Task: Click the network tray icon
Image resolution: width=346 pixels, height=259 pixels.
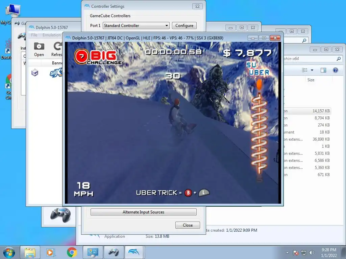Action: point(304,253)
